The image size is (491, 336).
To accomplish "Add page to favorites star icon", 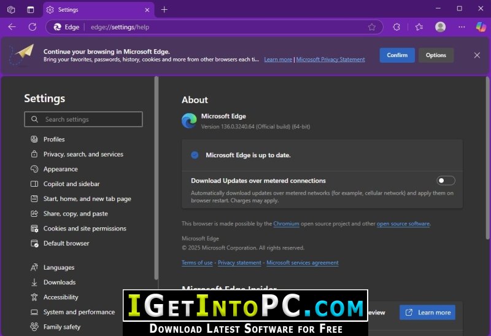I will pyautogui.click(x=372, y=27).
